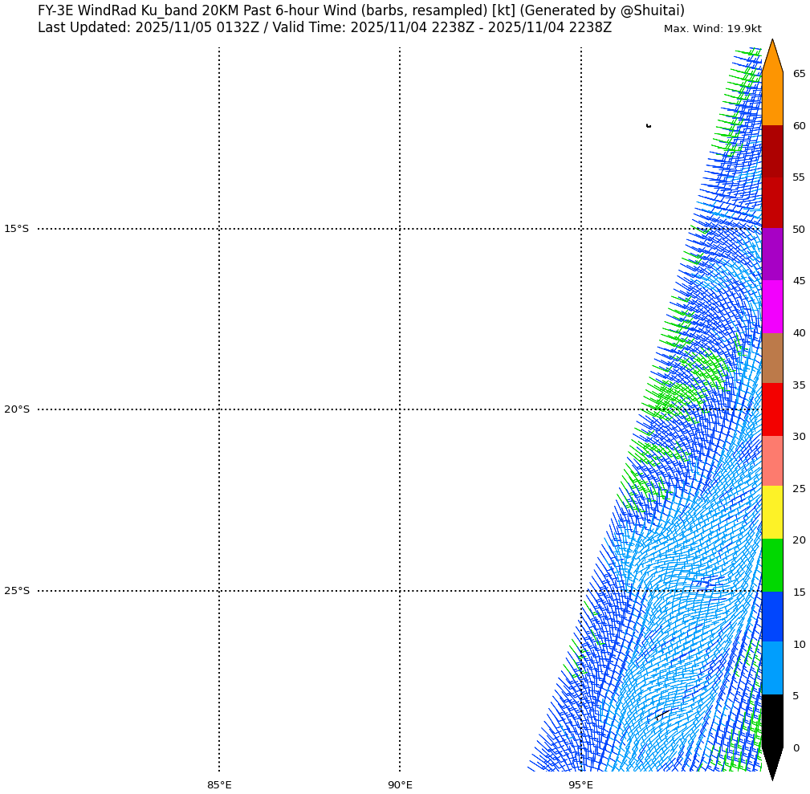Click the bottom black arrow of colorbar
This screenshot has width=810, height=794.
(x=771, y=763)
